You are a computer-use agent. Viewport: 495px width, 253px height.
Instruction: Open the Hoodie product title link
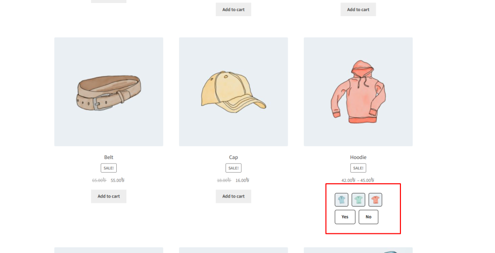[x=358, y=157]
